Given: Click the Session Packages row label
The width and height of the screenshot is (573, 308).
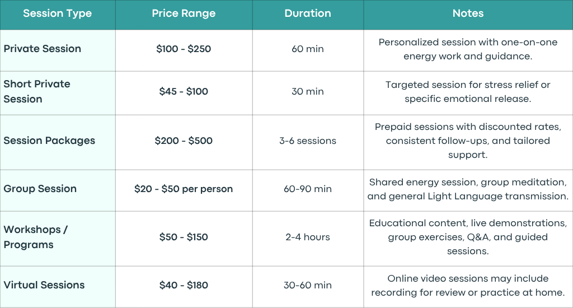Looking at the screenshot, I should pyautogui.click(x=49, y=141).
